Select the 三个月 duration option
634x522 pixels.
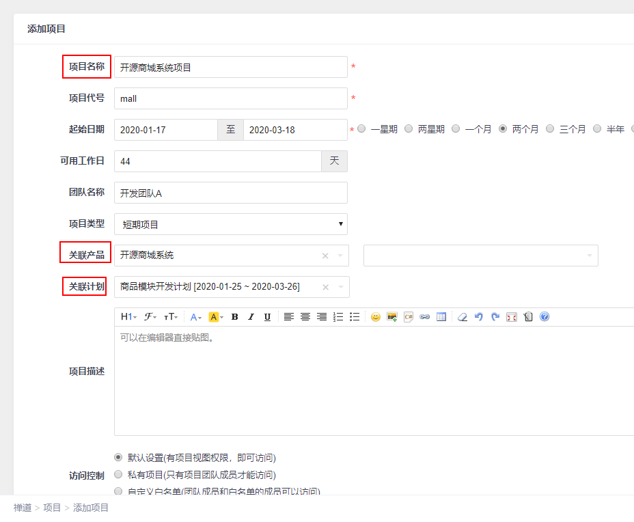(x=550, y=128)
